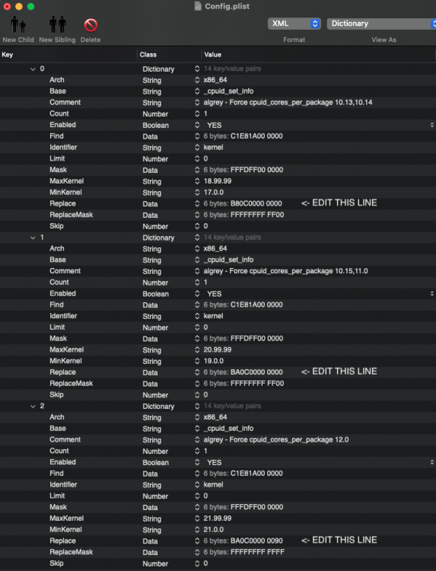Click the Class column header
This screenshot has width=436, height=571.
pyautogui.click(x=148, y=55)
